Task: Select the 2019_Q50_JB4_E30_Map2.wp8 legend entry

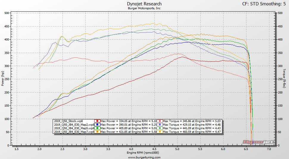Action: point(74,125)
